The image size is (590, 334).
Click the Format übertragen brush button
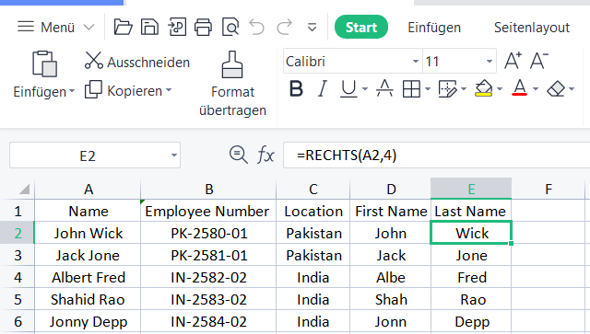click(232, 84)
